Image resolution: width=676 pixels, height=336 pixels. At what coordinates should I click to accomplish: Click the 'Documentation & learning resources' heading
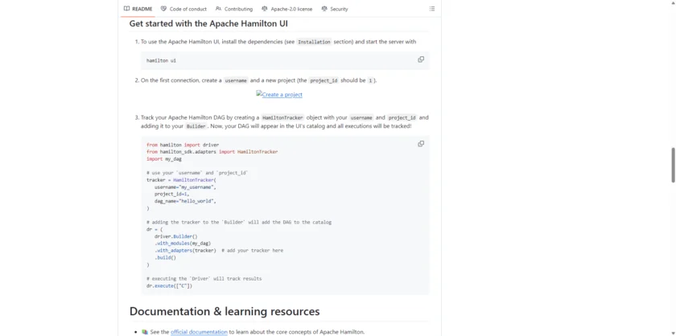(x=225, y=311)
